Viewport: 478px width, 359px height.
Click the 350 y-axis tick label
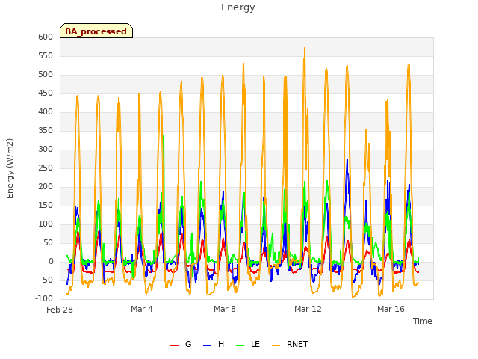(46, 130)
